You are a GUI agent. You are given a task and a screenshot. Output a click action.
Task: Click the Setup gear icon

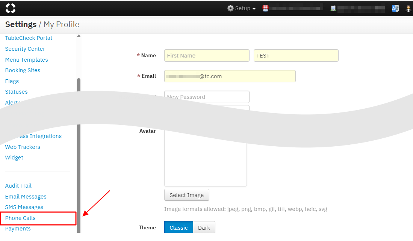click(230, 8)
